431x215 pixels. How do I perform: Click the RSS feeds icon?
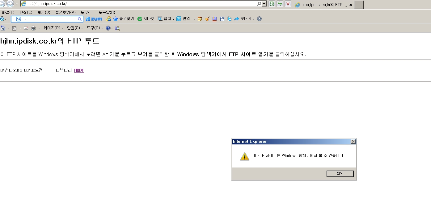(x=14, y=28)
